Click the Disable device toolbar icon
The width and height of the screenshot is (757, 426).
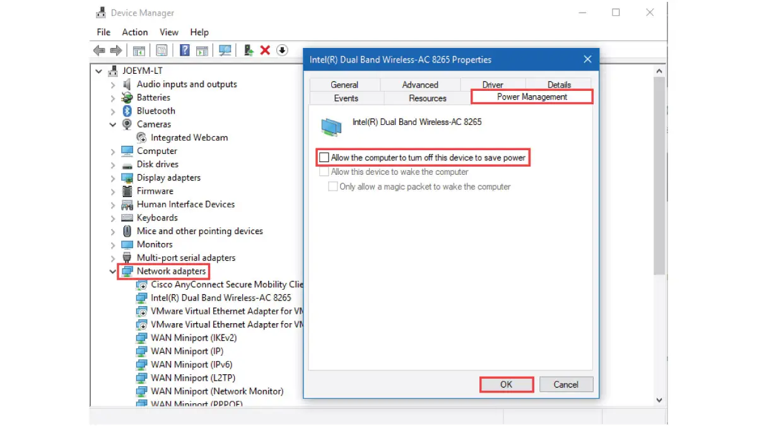(282, 50)
